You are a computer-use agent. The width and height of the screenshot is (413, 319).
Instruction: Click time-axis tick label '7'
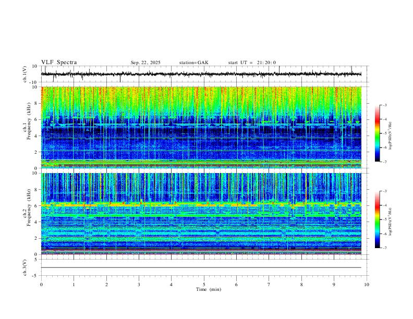tap(269, 285)
